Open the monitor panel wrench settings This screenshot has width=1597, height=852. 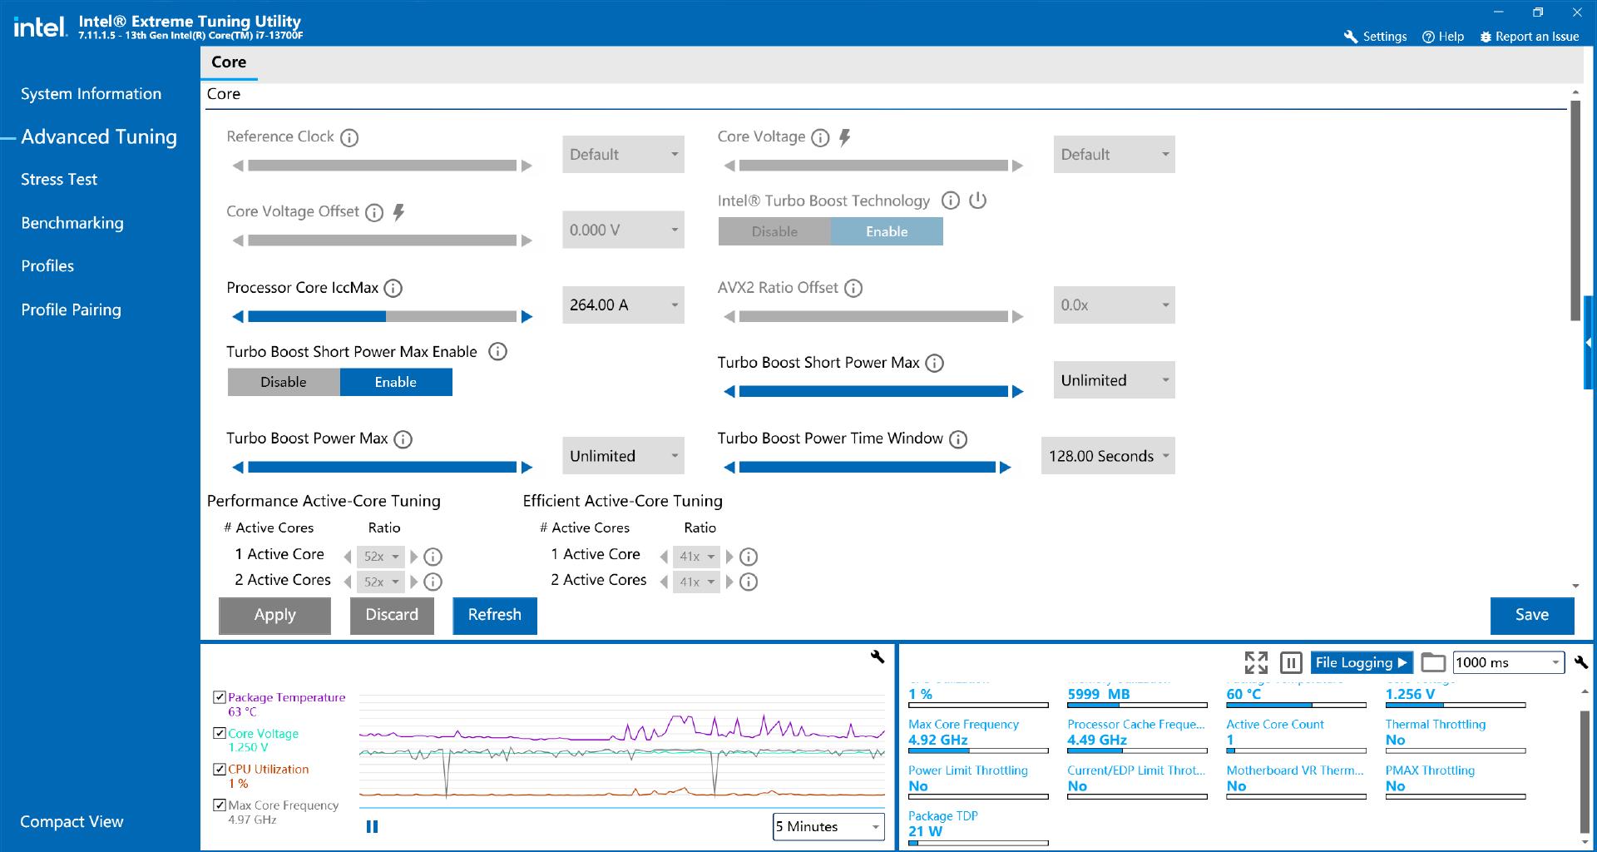[1581, 662]
